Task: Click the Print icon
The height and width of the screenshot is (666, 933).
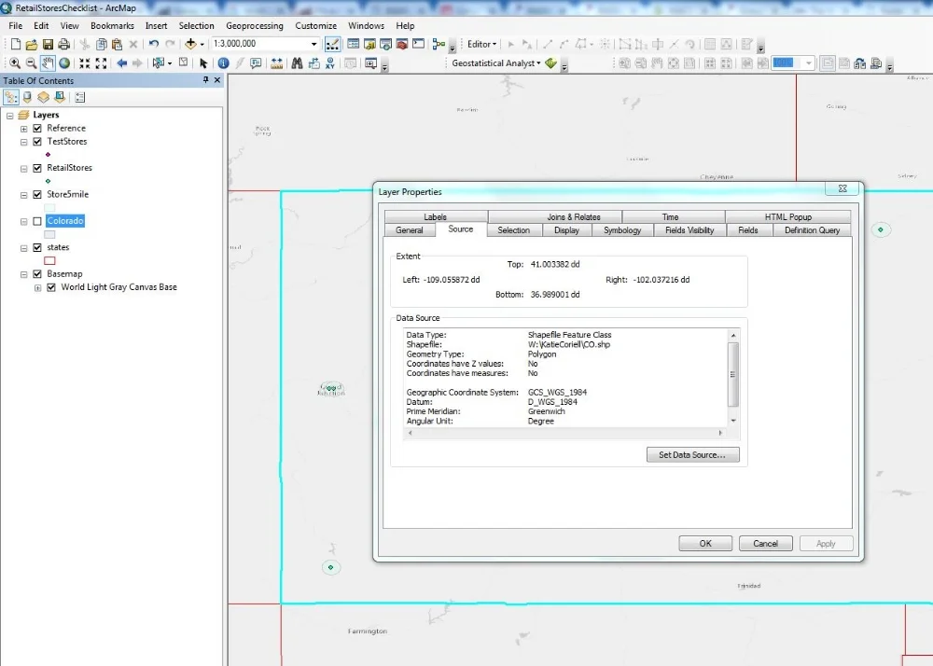Action: (63, 44)
